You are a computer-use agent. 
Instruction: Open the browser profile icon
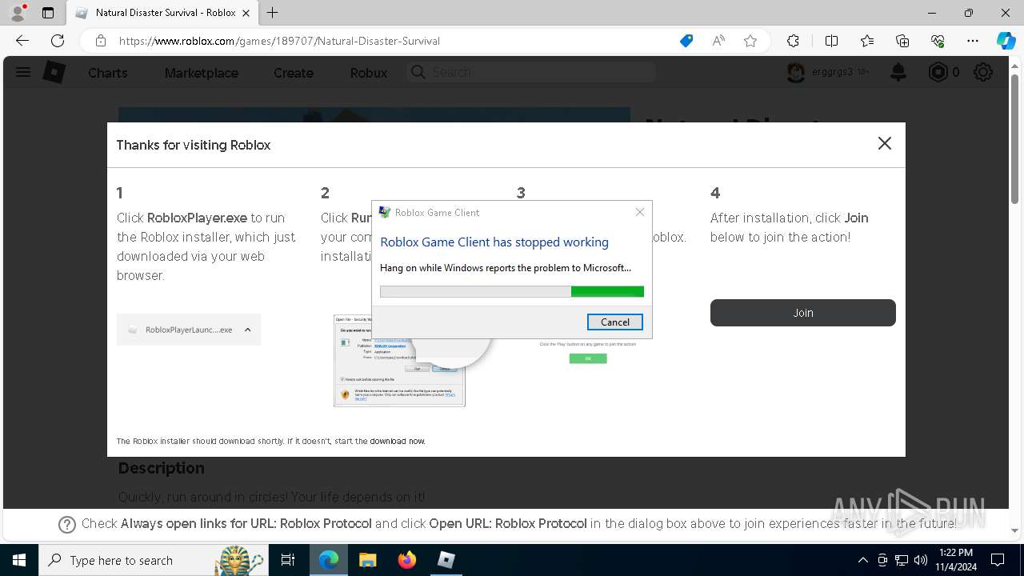tap(18, 13)
